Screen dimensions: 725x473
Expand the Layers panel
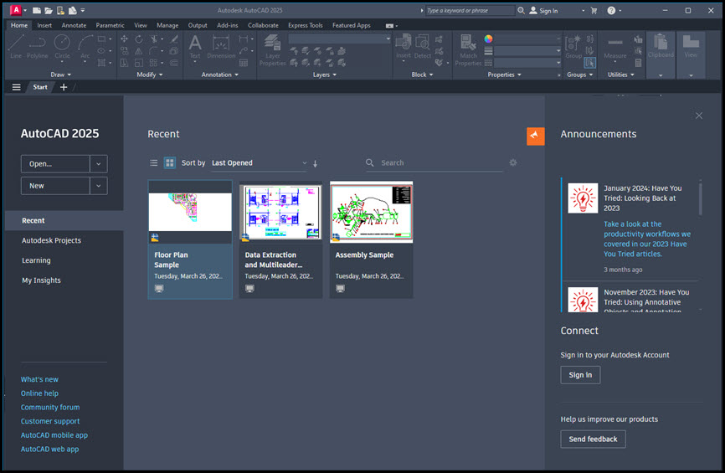[x=325, y=75]
